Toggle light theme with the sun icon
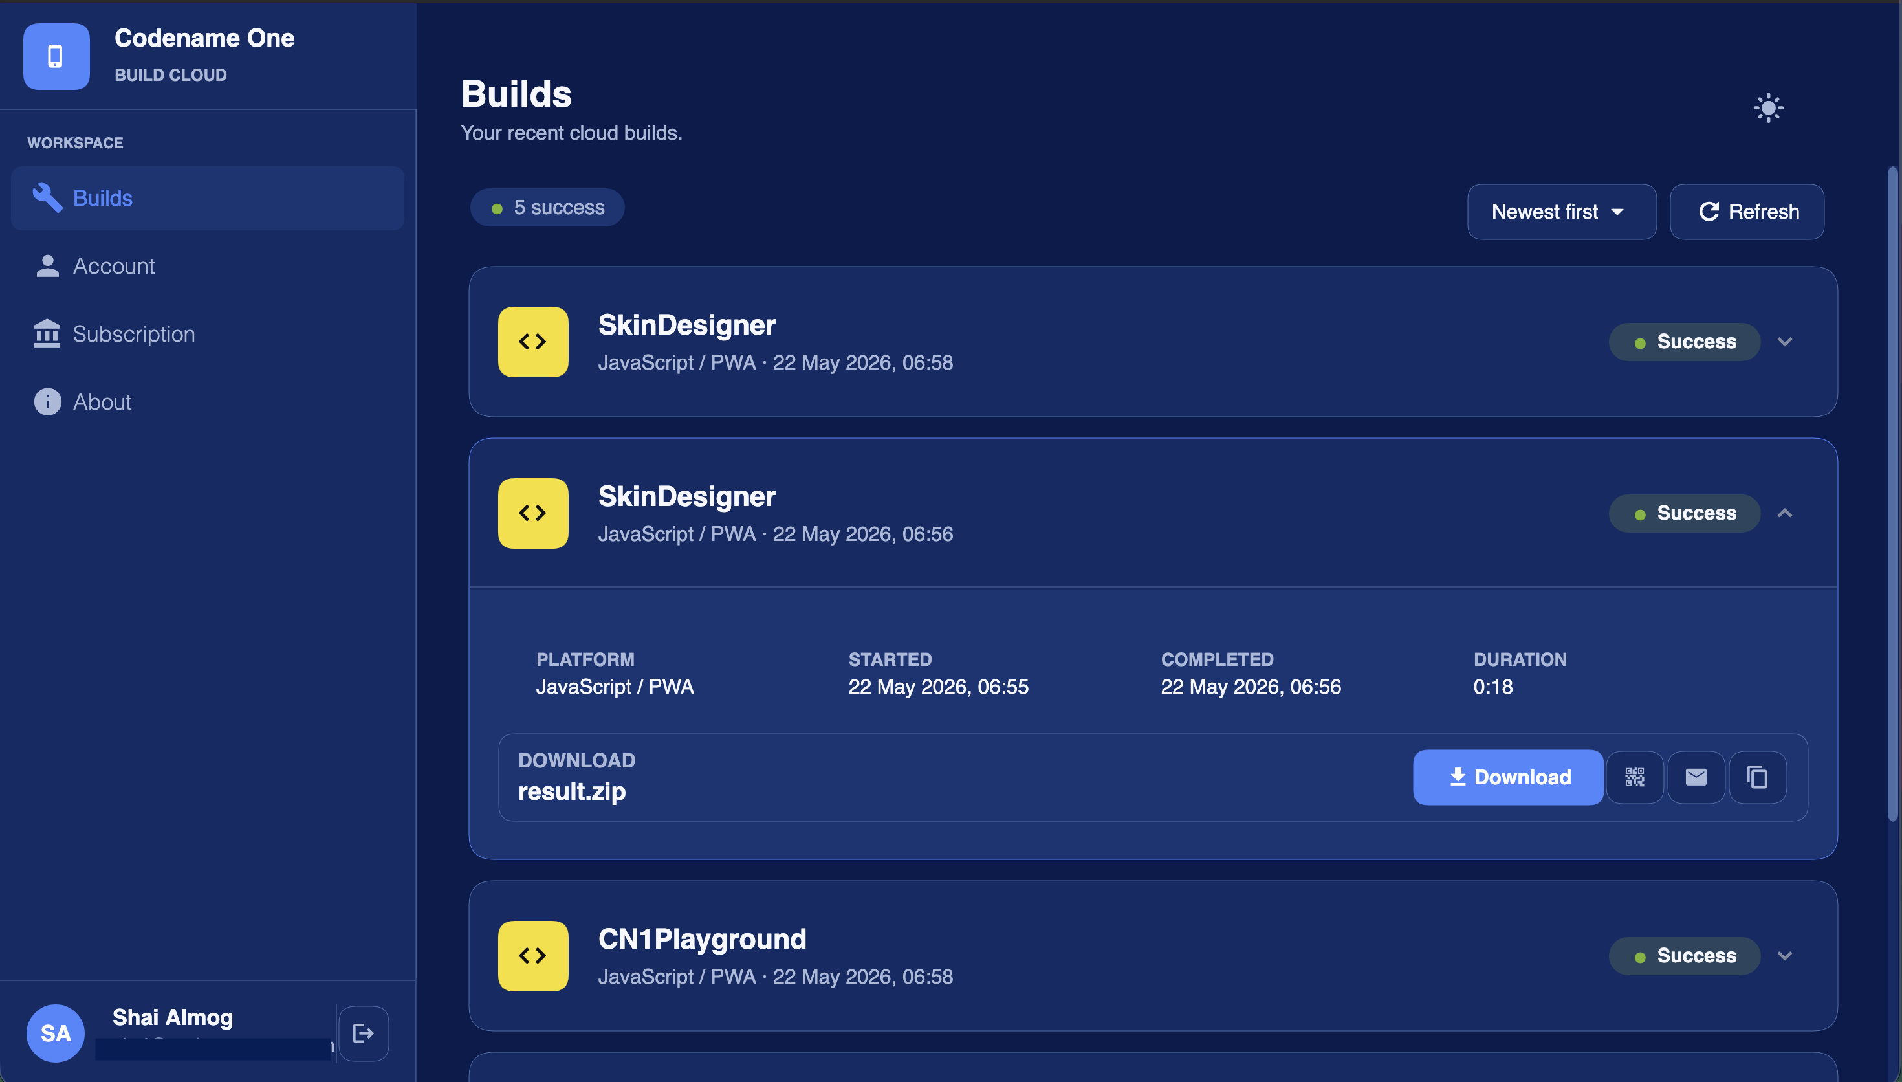 click(x=1768, y=109)
